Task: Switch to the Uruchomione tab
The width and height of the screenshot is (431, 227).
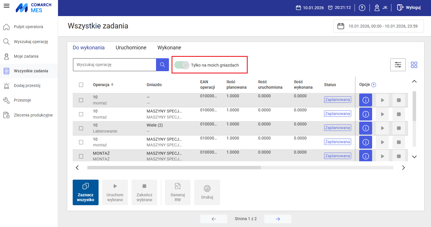Action: tap(131, 48)
